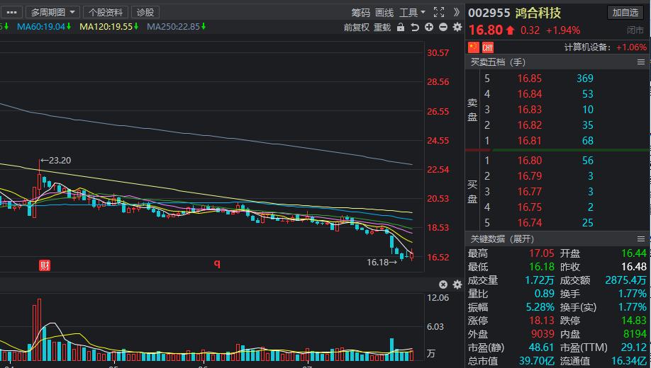Select sell level 1 price 16.81
This screenshot has width=651, height=368.
pos(529,141)
